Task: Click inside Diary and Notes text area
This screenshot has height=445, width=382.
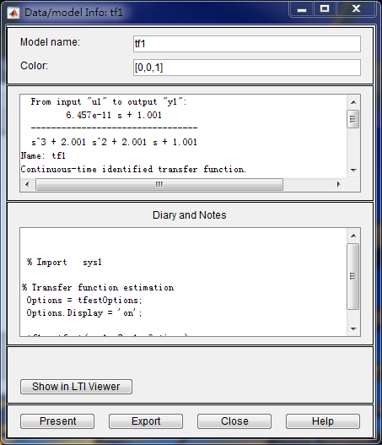Action: tap(183, 282)
